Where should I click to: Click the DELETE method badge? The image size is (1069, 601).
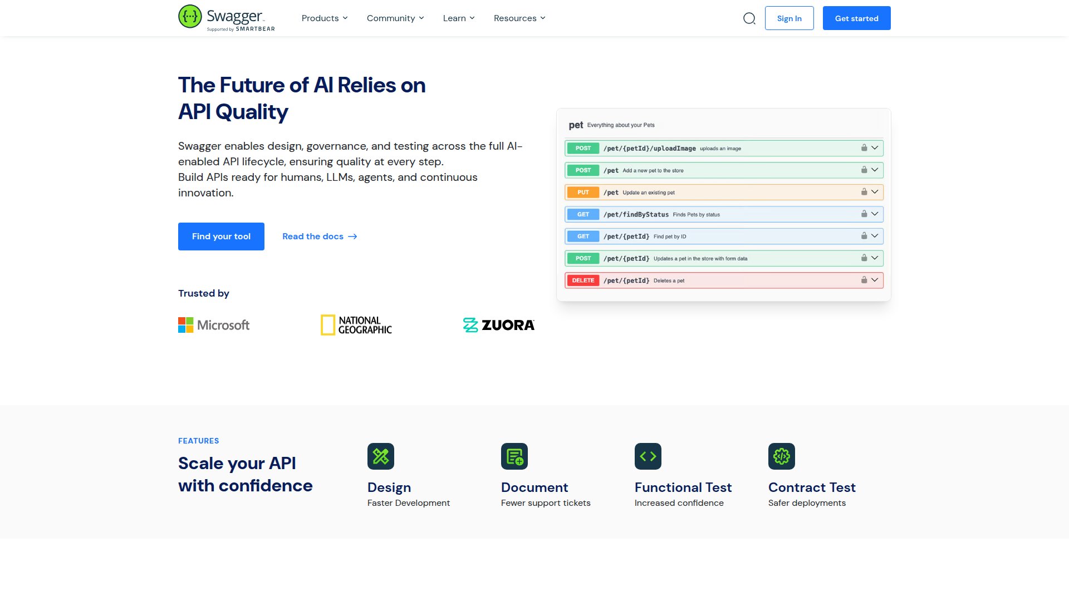(x=583, y=280)
